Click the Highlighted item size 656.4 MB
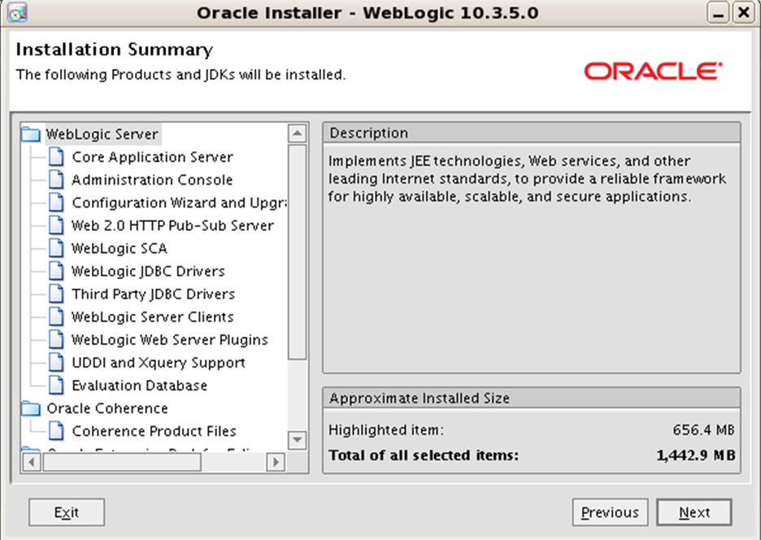Viewport: 761px width, 540px height. [703, 429]
